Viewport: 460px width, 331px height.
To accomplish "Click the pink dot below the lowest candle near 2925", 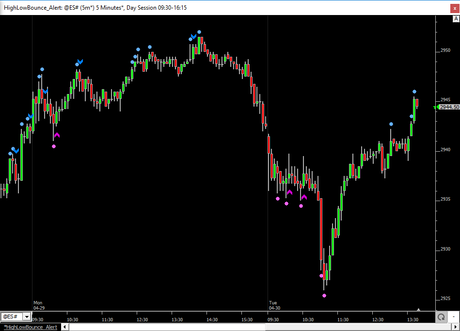I will point(324,296).
